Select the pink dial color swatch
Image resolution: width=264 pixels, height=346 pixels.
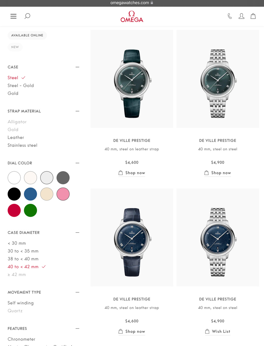click(63, 194)
